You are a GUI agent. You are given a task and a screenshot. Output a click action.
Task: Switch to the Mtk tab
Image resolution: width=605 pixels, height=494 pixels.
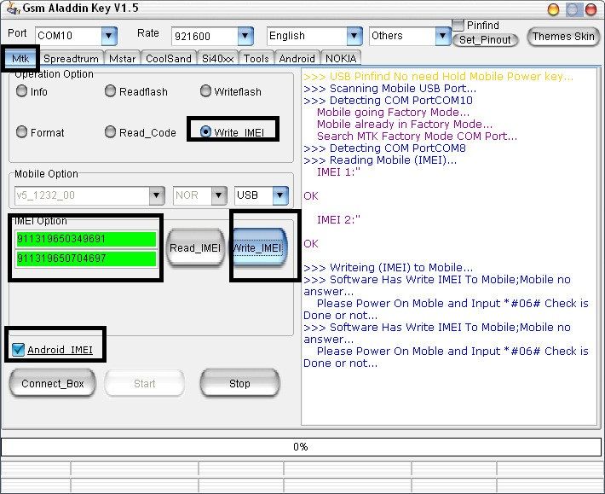[20, 59]
